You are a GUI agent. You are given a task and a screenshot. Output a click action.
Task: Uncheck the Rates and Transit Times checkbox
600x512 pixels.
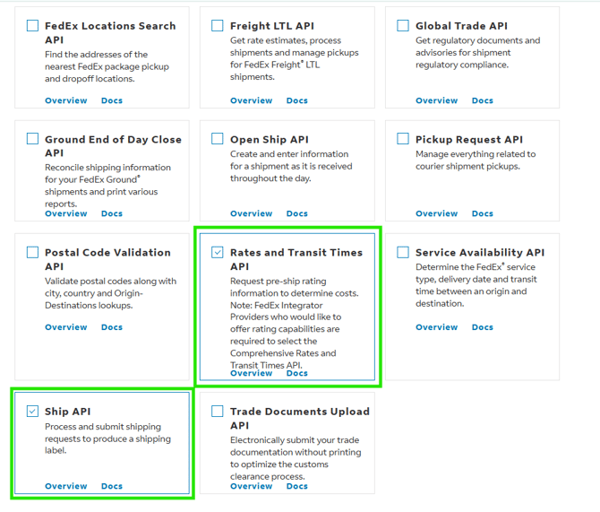218,253
